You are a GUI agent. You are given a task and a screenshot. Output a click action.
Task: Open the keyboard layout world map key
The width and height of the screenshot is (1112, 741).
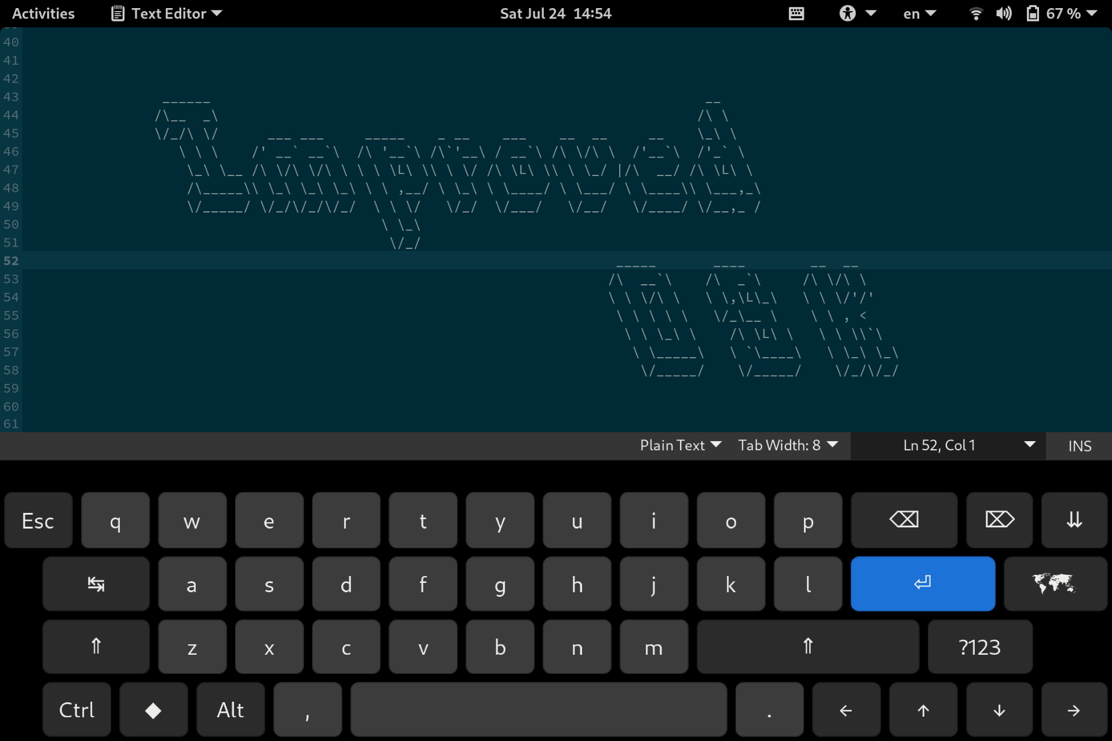[x=1055, y=584]
